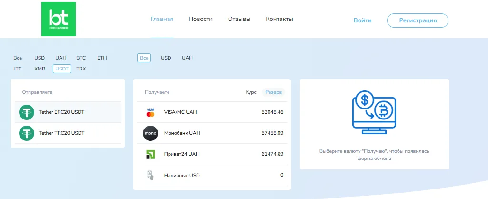
Task: Filter send currencies by USD
Action: [x=40, y=58]
